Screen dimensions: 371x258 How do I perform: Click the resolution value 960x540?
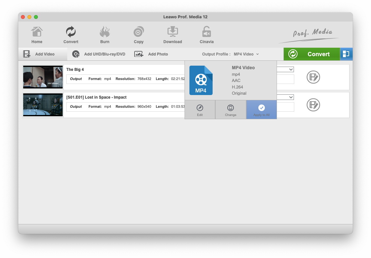coord(144,106)
